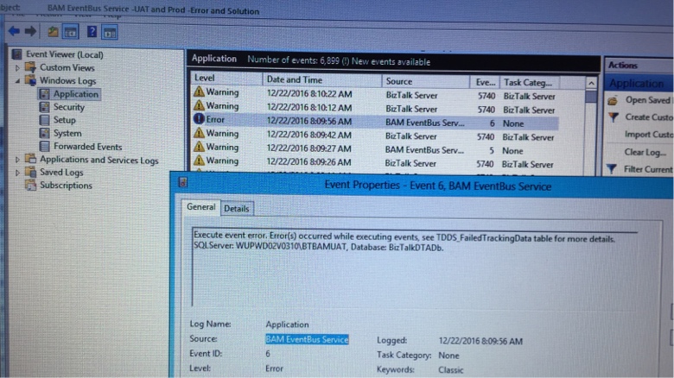
Task: Click the event list scroll up arrow
Action: (591, 84)
